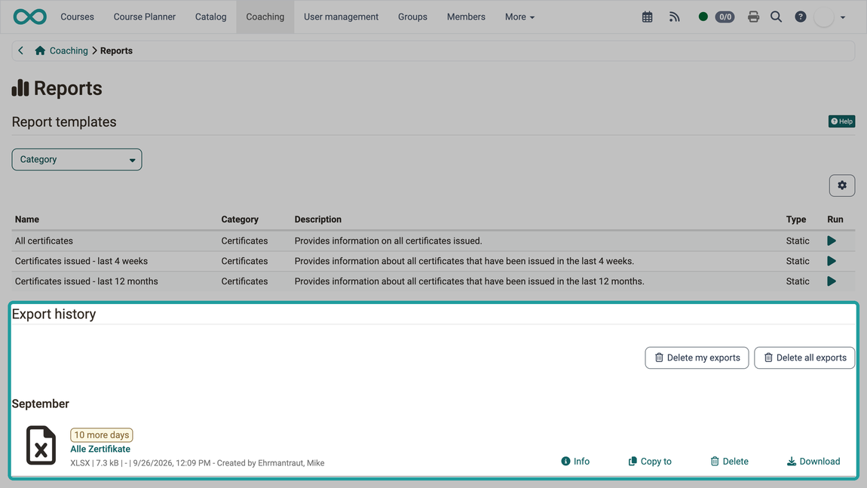The height and width of the screenshot is (488, 867).
Task: Click the print icon
Action: pyautogui.click(x=753, y=17)
